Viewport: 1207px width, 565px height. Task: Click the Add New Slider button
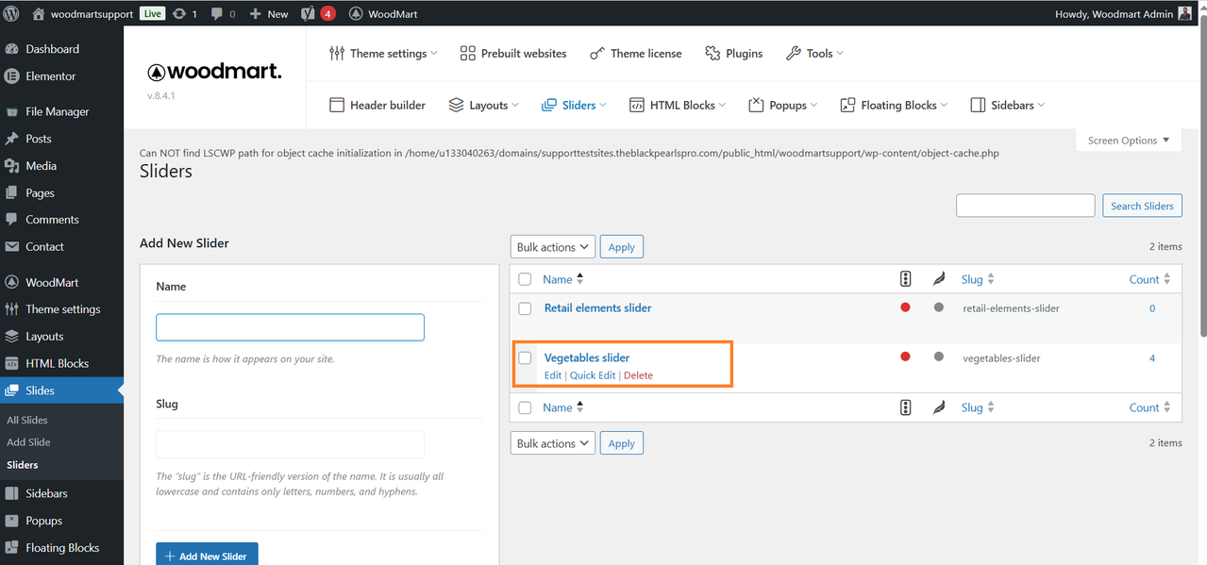click(207, 557)
